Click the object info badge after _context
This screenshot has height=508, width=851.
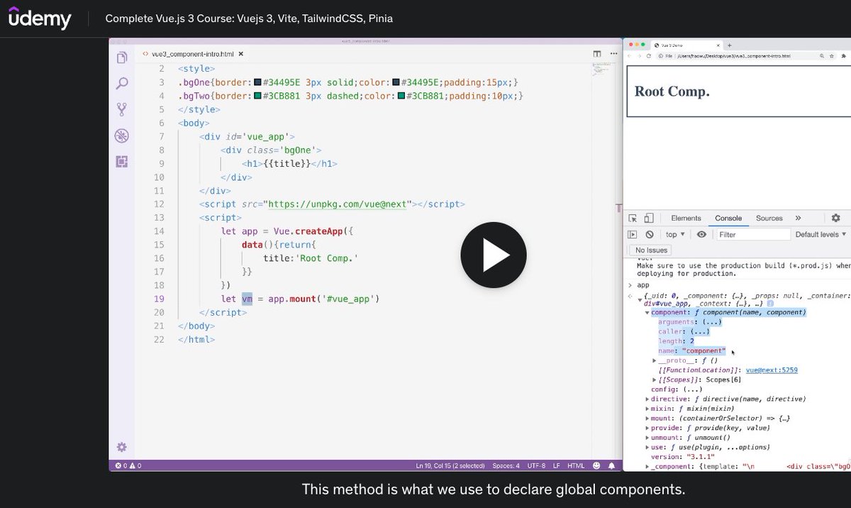tap(770, 304)
